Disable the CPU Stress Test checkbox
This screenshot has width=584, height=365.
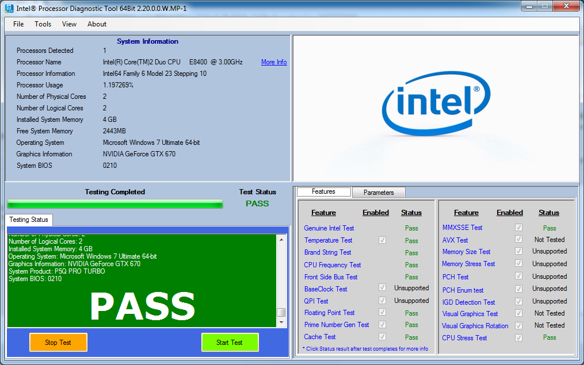(519, 338)
